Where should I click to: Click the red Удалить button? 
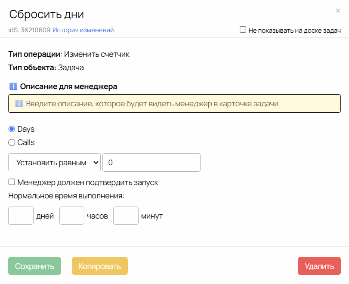[319, 266]
